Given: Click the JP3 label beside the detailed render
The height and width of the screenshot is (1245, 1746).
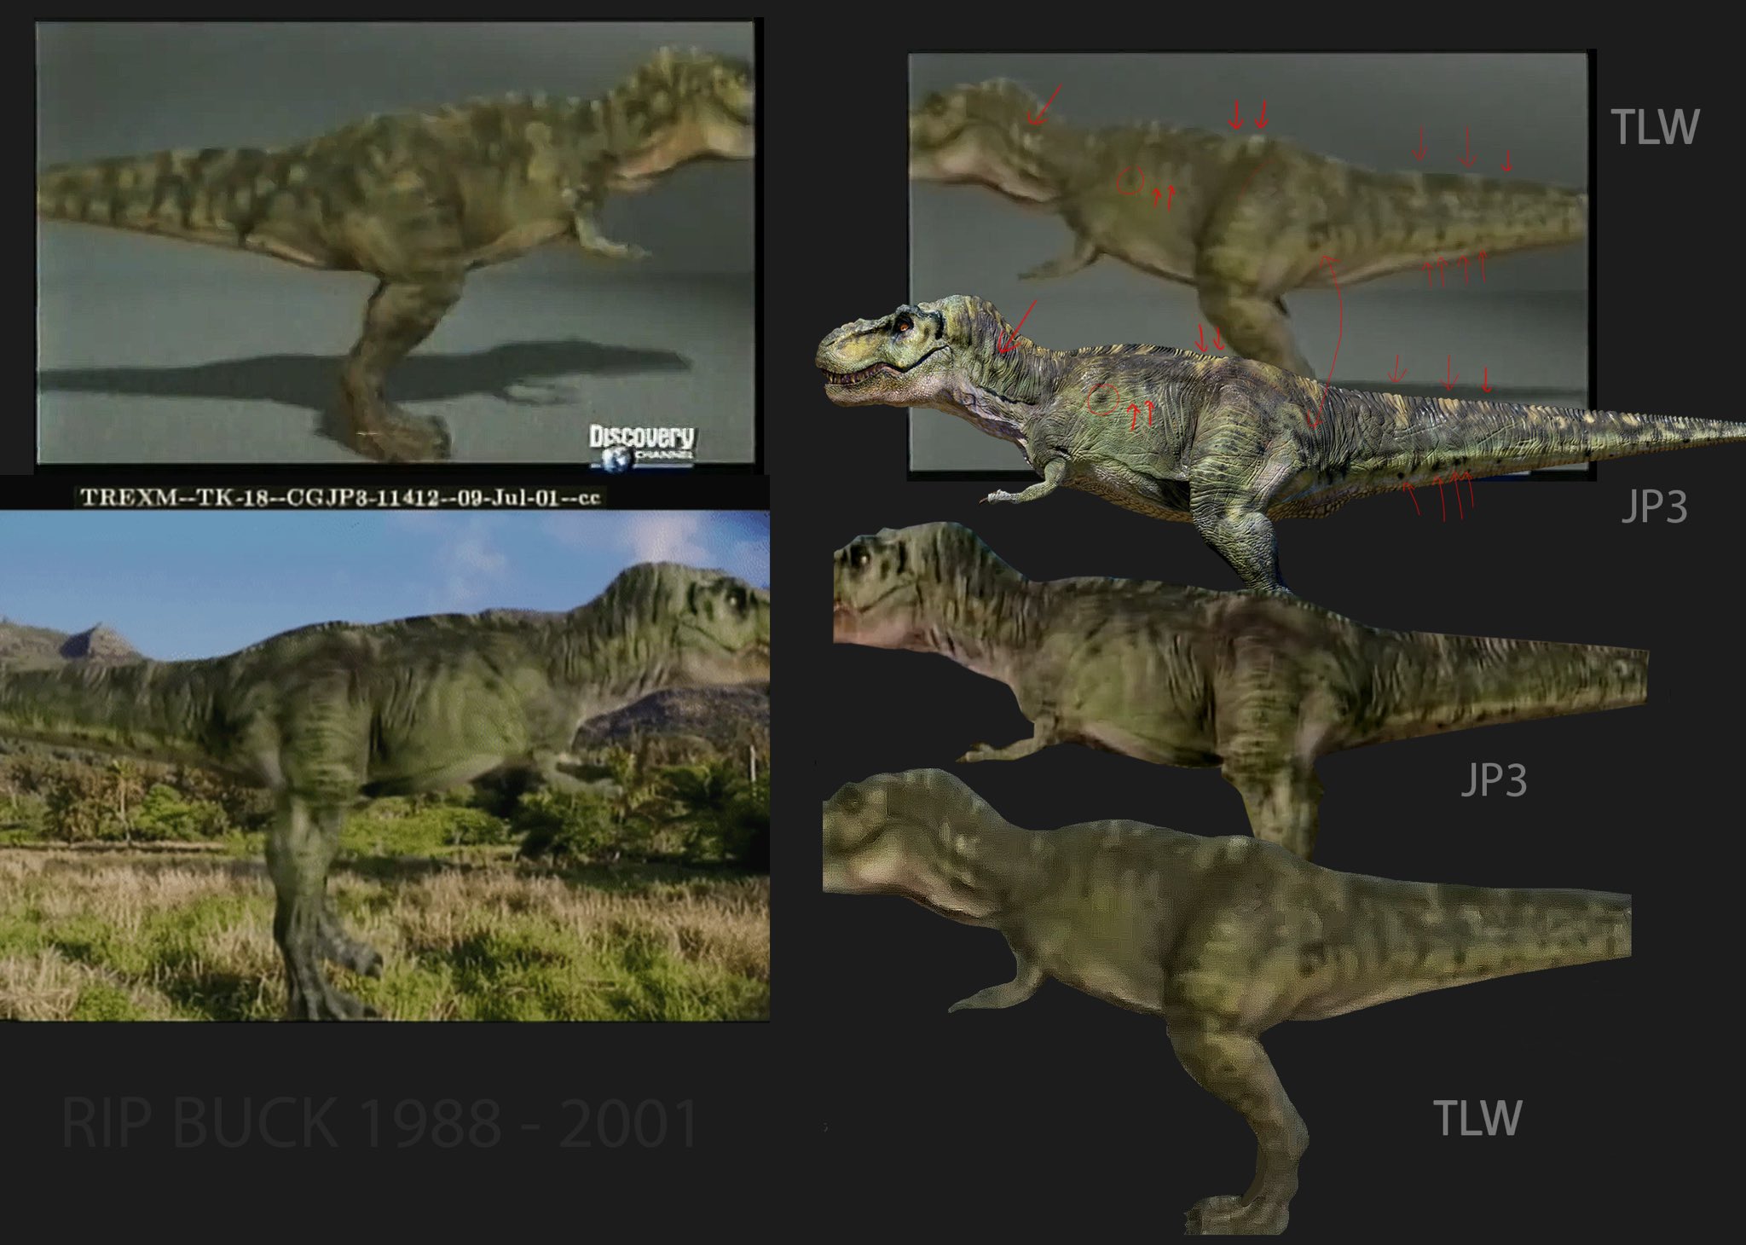Looking at the screenshot, I should 1654,507.
